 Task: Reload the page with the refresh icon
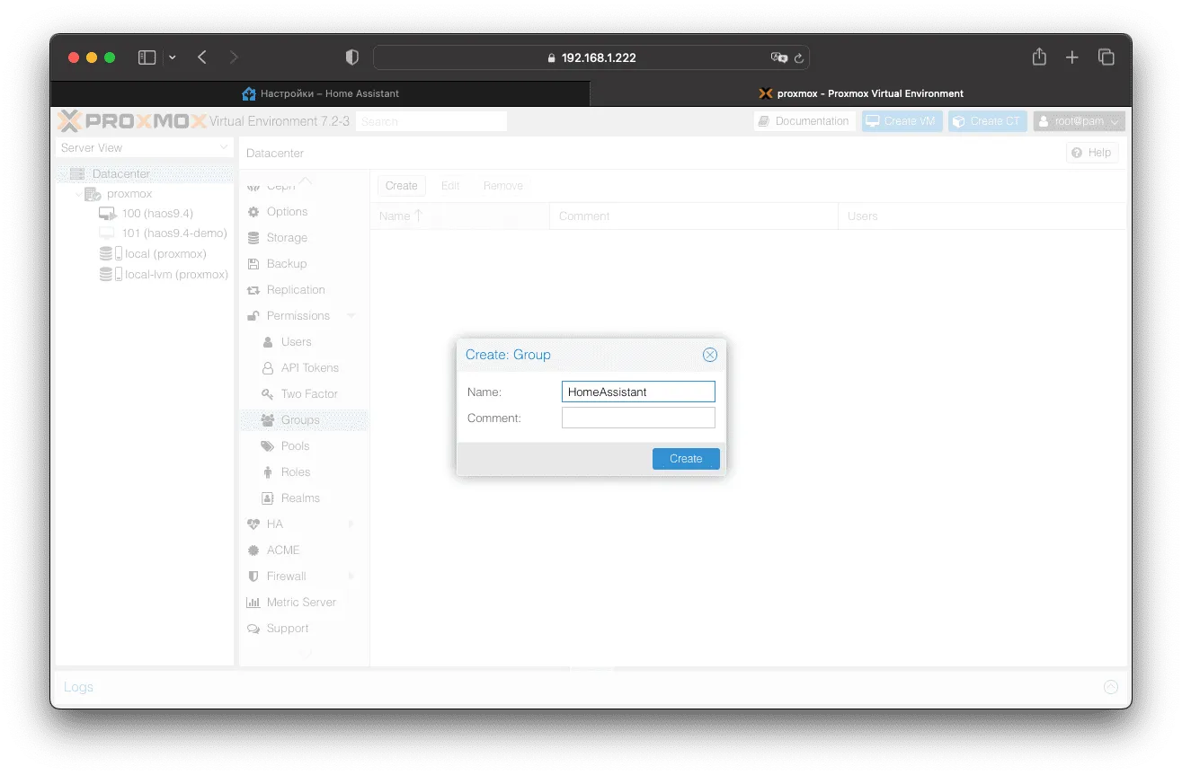click(798, 57)
